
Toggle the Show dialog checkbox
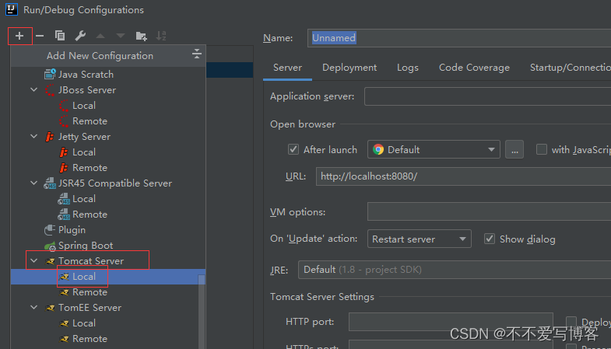point(490,239)
